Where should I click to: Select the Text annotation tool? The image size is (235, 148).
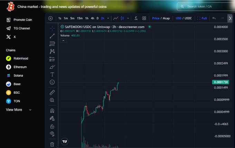[52, 75]
